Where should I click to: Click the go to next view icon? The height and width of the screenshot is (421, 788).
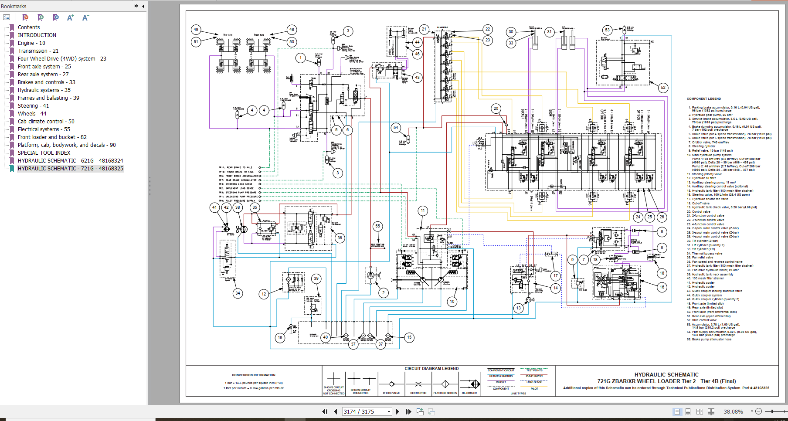(x=431, y=411)
